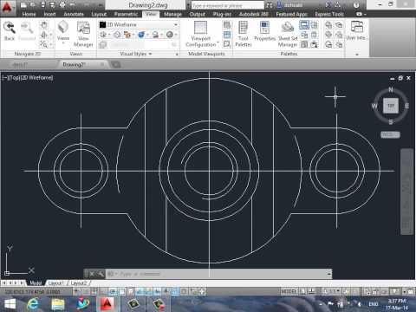Click the Windows Start button
416x312 pixels.
[x=10, y=304]
